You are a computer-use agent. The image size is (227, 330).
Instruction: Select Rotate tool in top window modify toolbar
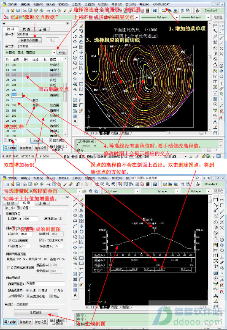click(81, 58)
